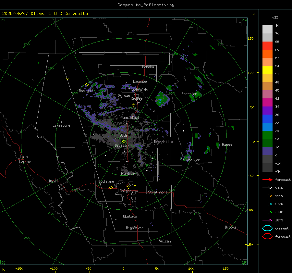Click the Lacombe city label
This screenshot has width=292, height=273.
[140, 81]
